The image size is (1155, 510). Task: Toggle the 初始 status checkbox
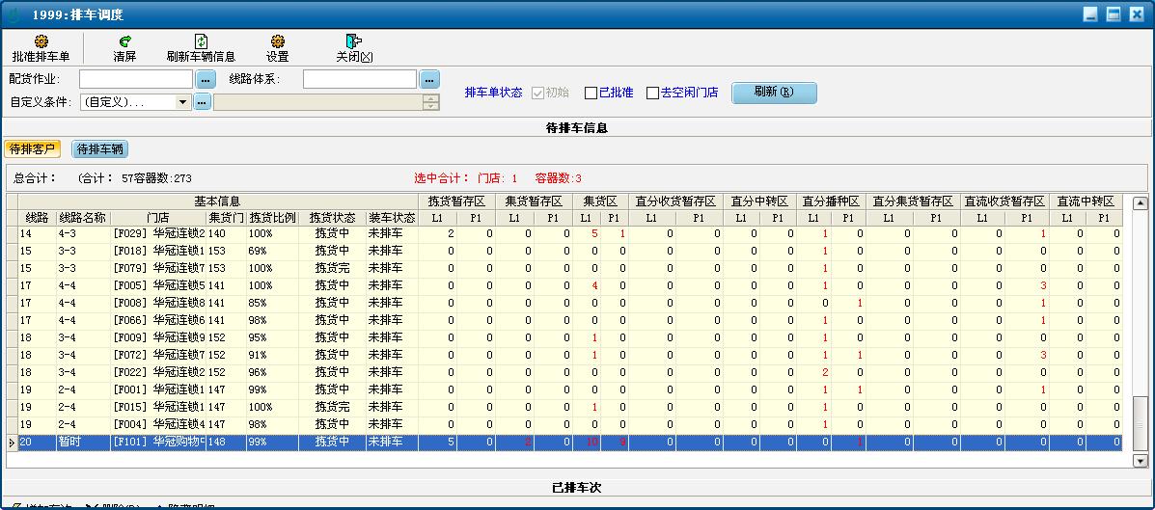coord(537,94)
